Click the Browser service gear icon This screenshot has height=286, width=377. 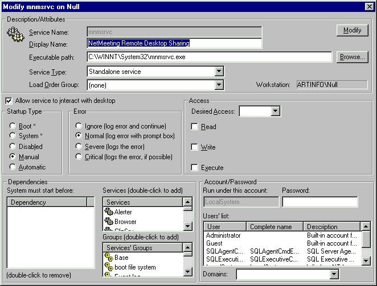point(109,222)
